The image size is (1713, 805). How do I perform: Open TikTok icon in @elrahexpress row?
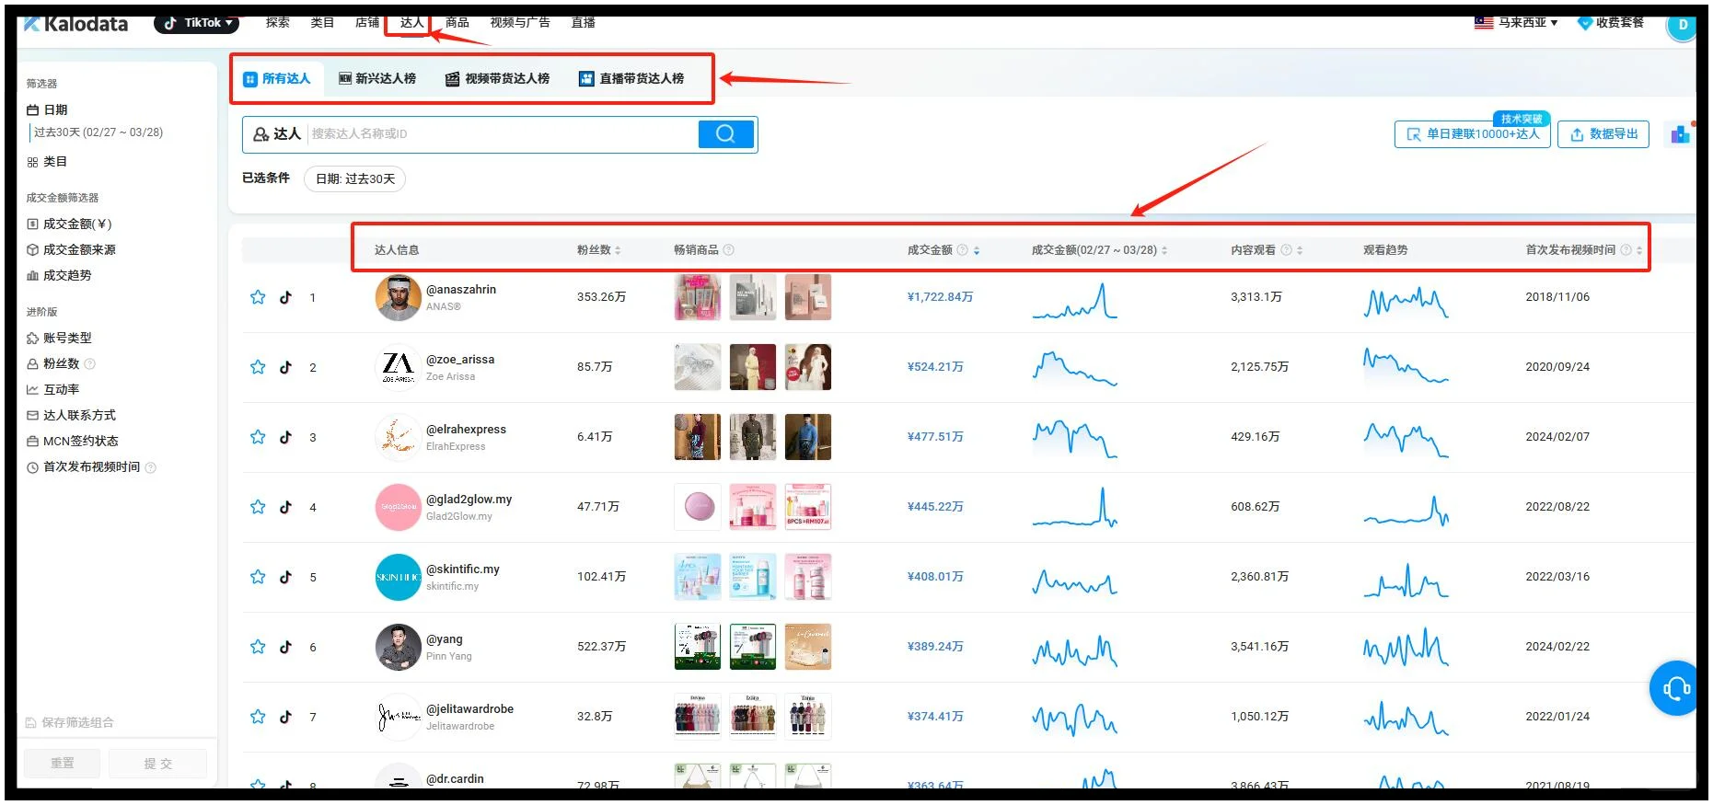click(285, 437)
